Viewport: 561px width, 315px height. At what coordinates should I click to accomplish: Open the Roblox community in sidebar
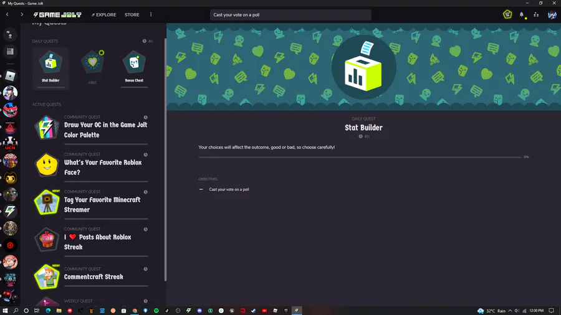[10, 76]
